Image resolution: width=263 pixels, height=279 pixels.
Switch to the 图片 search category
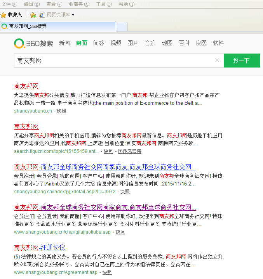tap(133, 43)
